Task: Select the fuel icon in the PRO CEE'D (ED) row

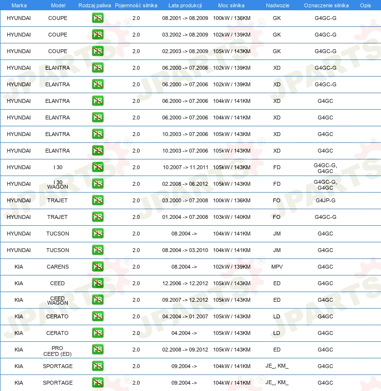Action: pyautogui.click(x=97, y=350)
